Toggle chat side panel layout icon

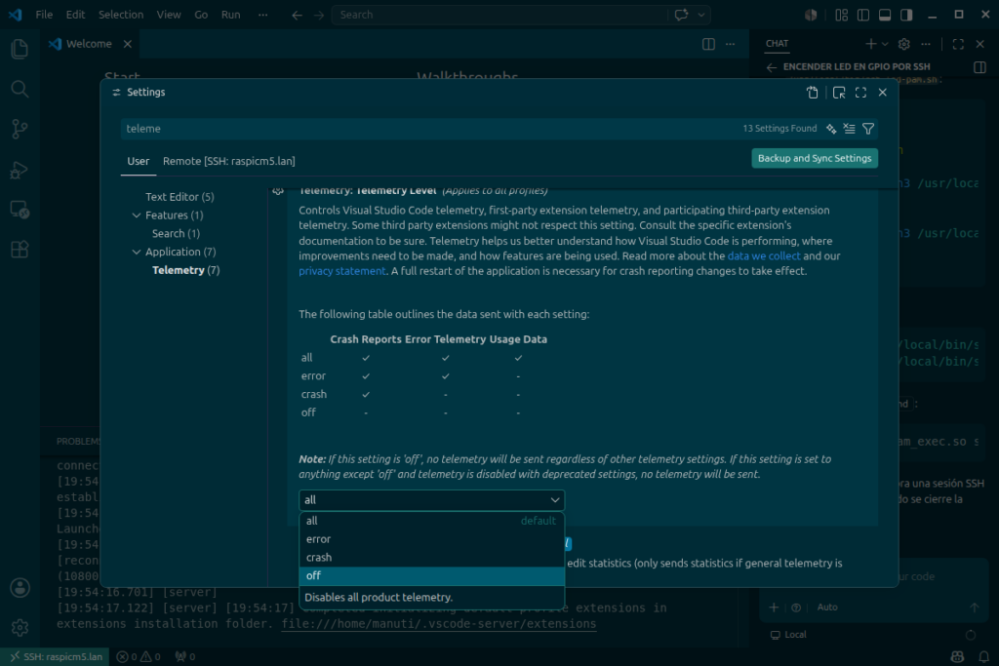979,67
